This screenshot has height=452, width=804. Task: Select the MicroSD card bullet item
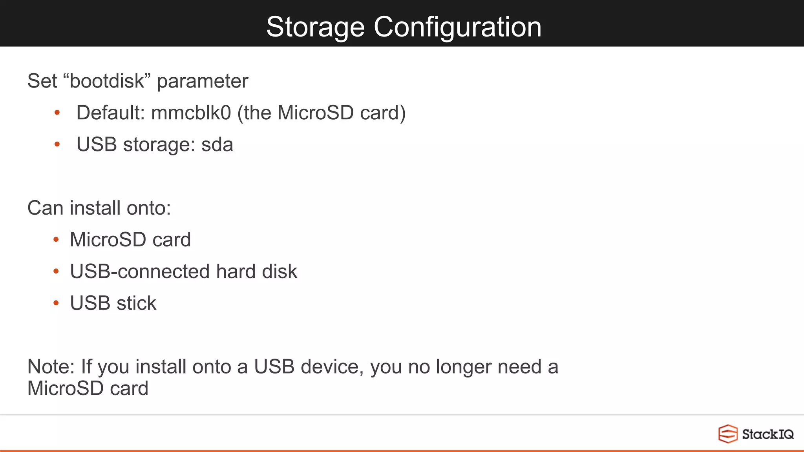(x=130, y=240)
